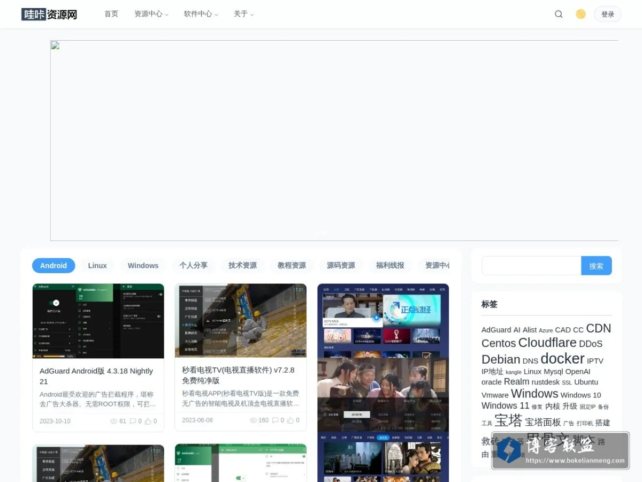Open the Cloudflare tag
The height and width of the screenshot is (482, 642).
tap(547, 343)
